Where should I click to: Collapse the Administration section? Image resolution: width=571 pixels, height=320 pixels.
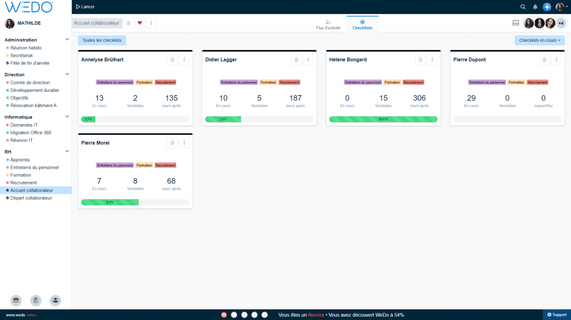[67, 40]
